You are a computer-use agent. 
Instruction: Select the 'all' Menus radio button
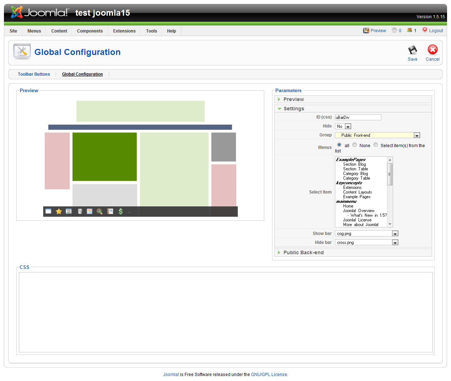click(x=339, y=145)
